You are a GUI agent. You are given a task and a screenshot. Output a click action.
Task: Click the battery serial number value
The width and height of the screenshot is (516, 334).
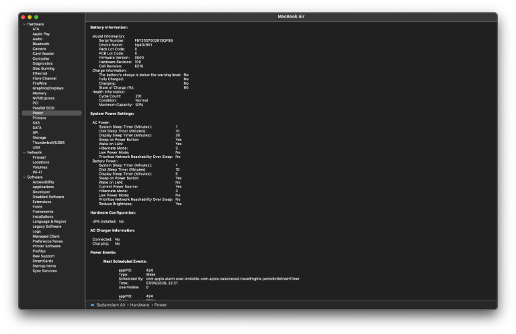point(154,40)
